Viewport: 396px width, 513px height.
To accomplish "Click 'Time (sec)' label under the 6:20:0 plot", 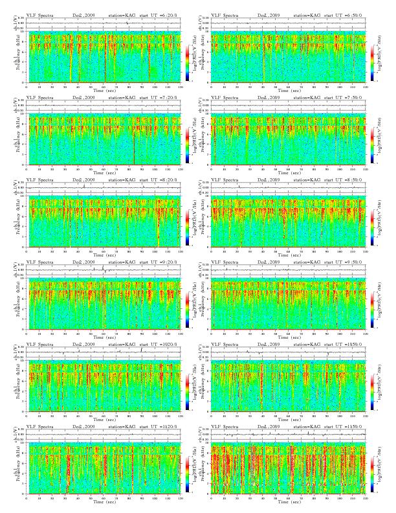I will click(x=105, y=90).
